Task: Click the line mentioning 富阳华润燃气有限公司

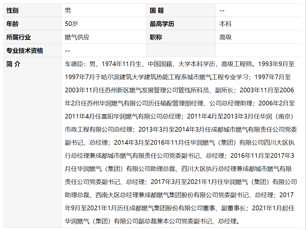Action: 179,116
